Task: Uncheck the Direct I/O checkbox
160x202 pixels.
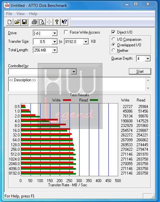Action: [x=113, y=32]
